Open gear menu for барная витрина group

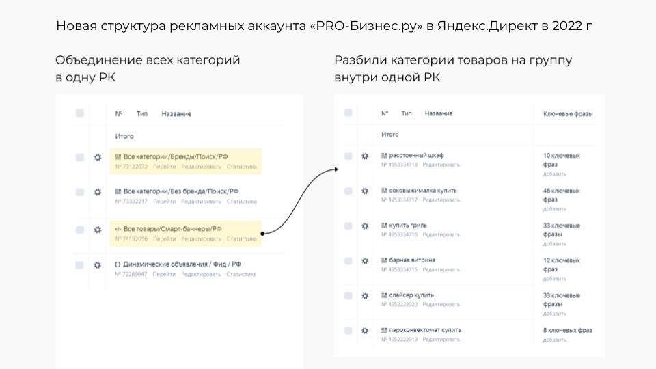point(365,260)
